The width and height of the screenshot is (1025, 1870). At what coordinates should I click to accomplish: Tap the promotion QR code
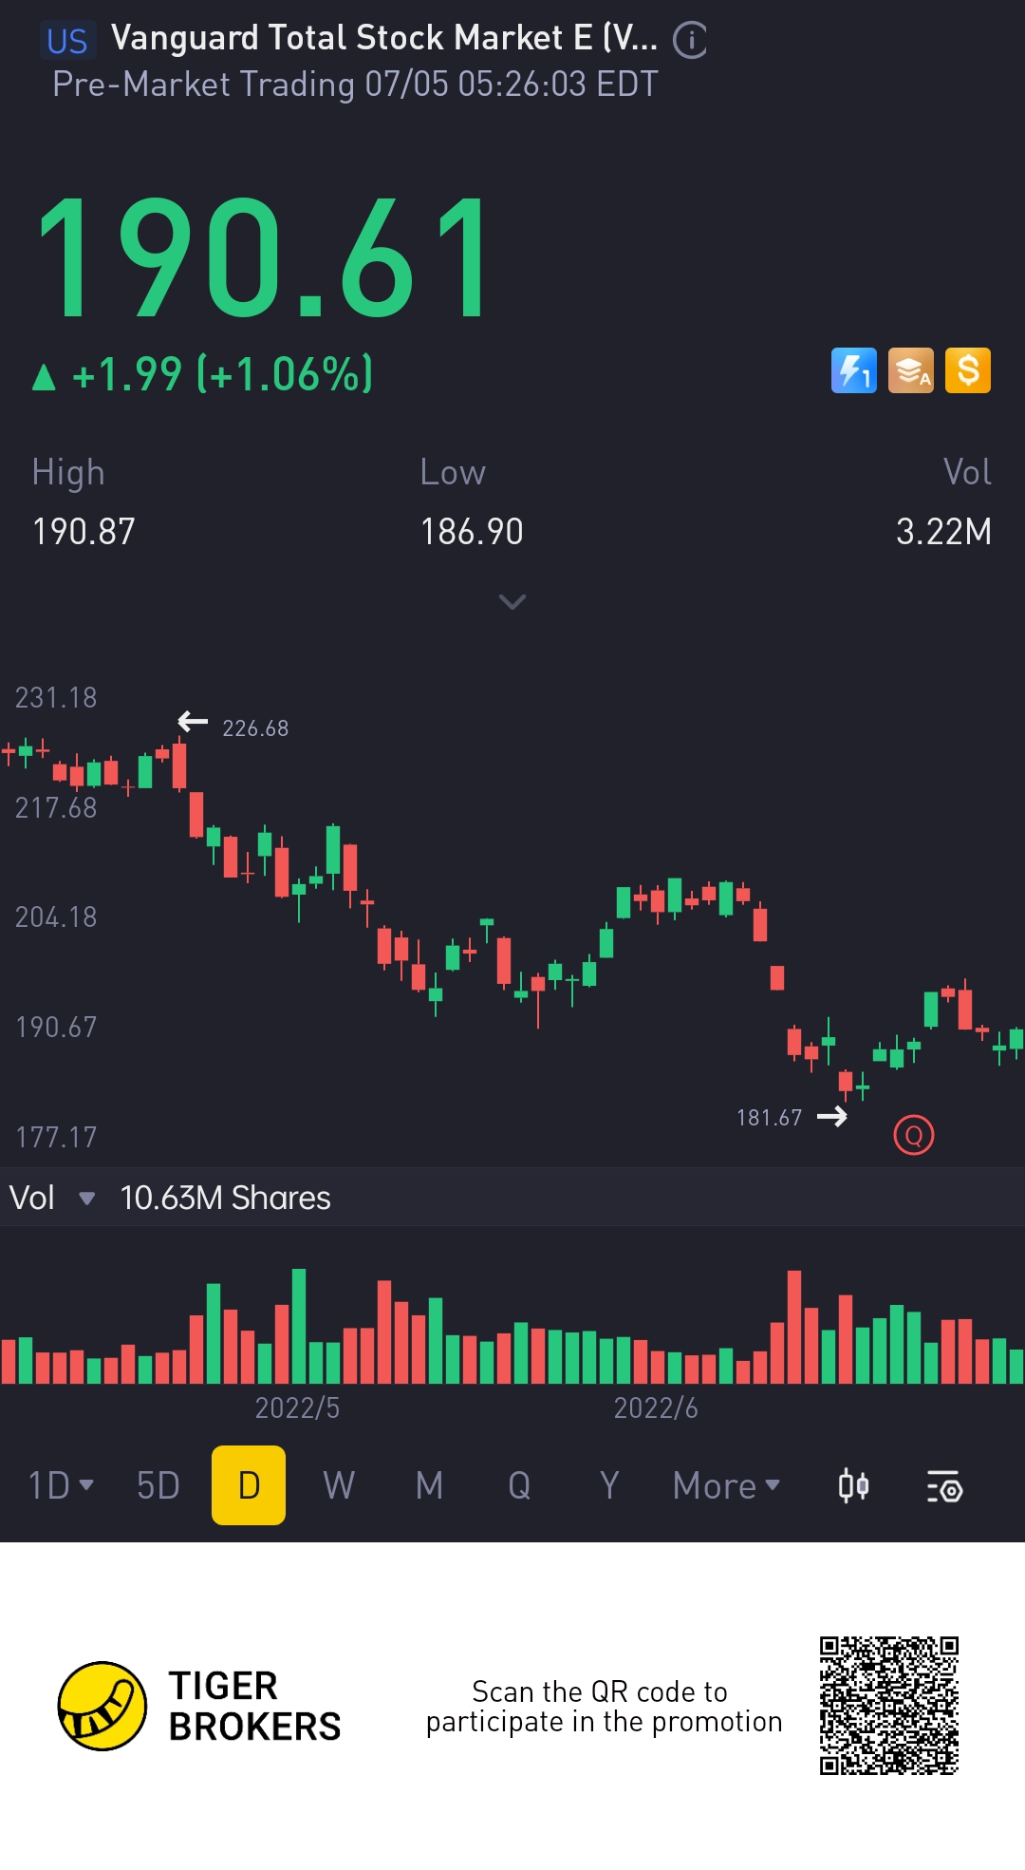point(889,1706)
